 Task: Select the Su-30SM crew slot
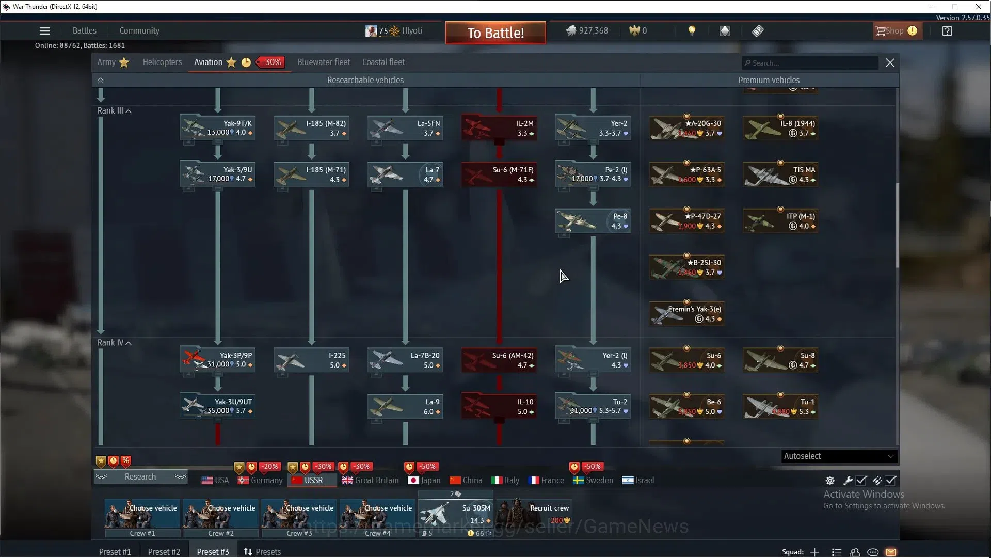coord(456,514)
